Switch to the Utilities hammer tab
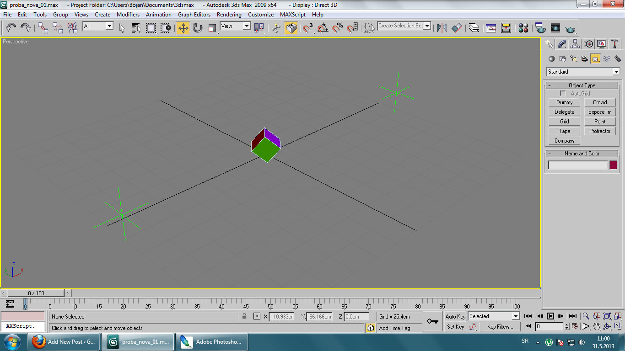The image size is (625, 351). tap(615, 44)
